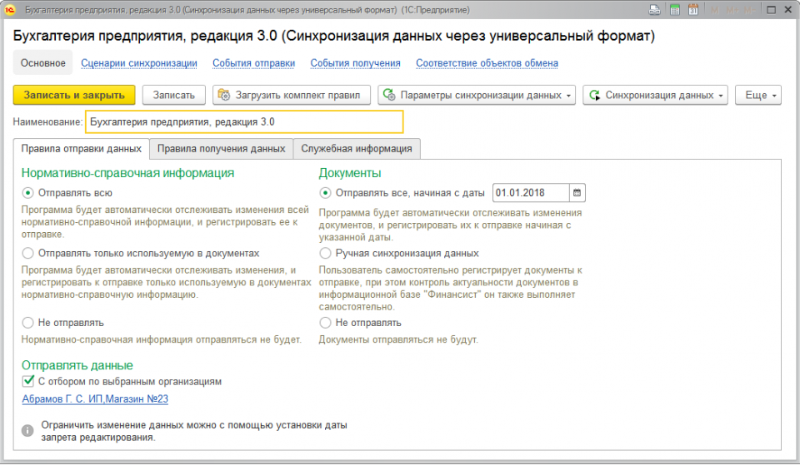This screenshot has width=800, height=465.
Task: Click 'Загрузить комплект правил' button
Action: [289, 95]
